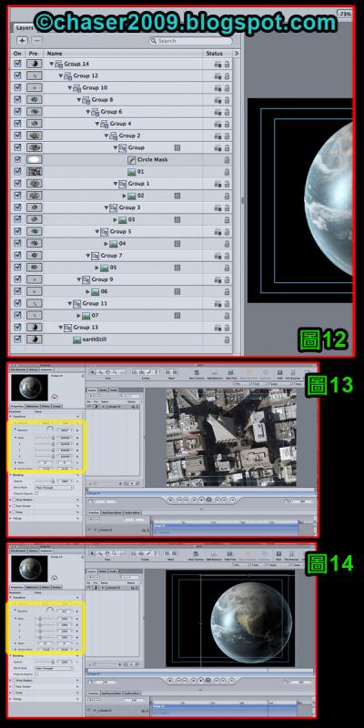Disable the earthStill layer checkbox
This screenshot has width=364, height=728.
click(x=17, y=339)
